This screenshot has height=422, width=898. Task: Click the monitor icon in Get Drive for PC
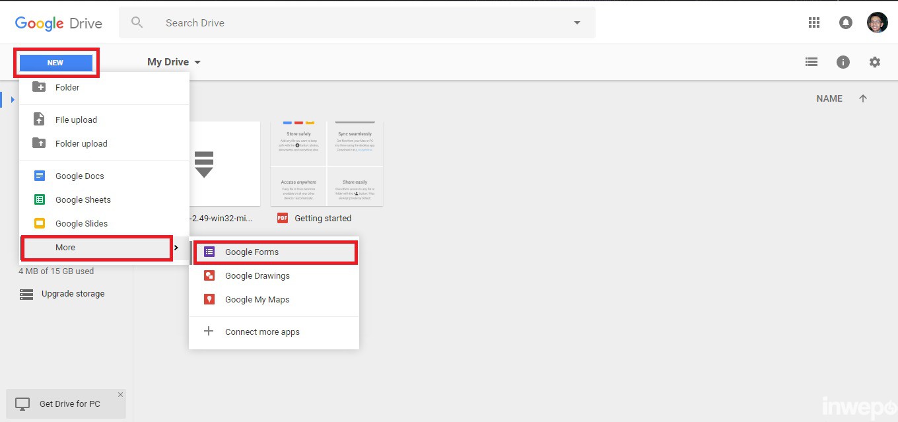click(22, 404)
